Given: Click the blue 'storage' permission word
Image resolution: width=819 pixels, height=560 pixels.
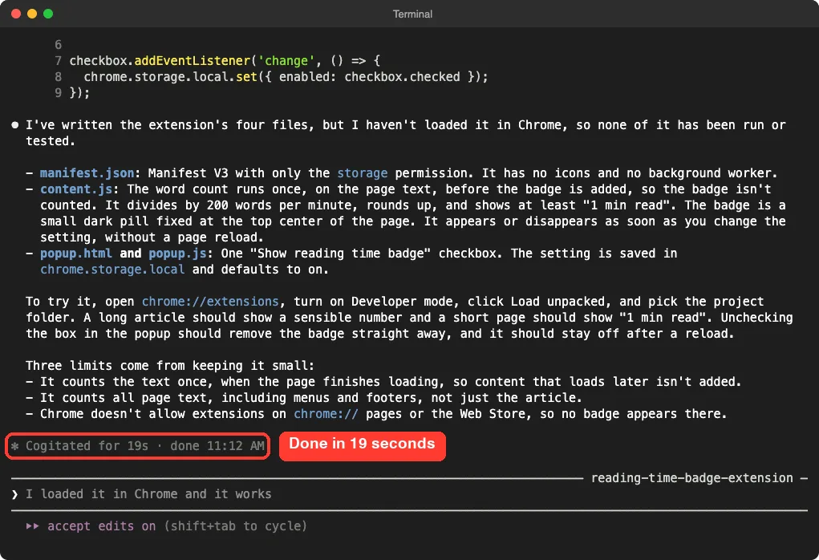Looking at the screenshot, I should click(x=362, y=173).
